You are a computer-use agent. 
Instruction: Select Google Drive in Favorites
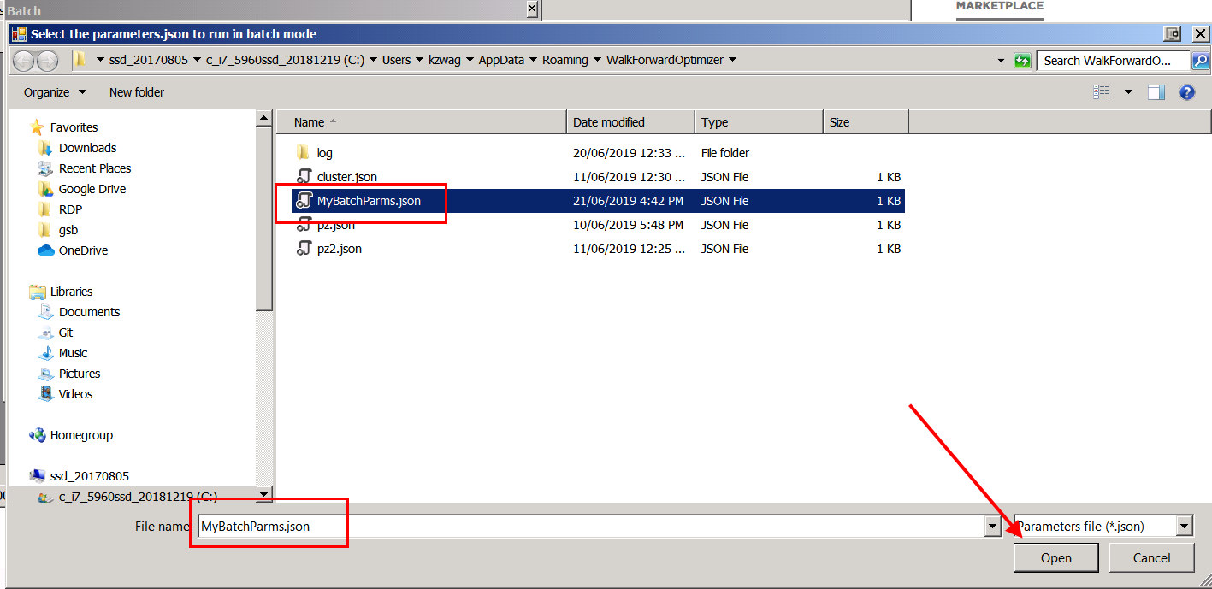click(92, 189)
